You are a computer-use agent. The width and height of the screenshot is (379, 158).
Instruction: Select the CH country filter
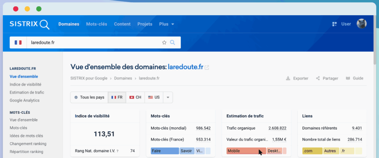135,97
